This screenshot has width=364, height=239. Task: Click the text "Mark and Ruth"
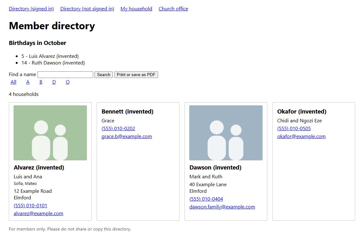206,177
